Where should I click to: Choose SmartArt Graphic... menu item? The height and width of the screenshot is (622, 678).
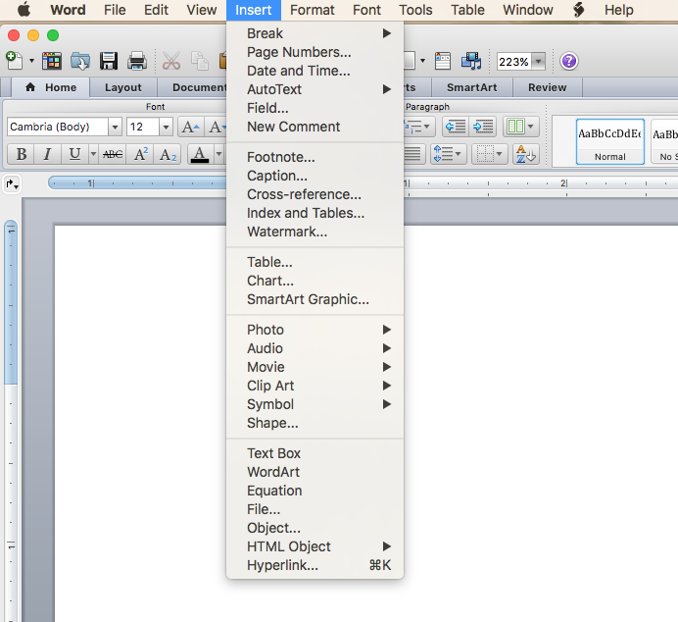point(315,299)
